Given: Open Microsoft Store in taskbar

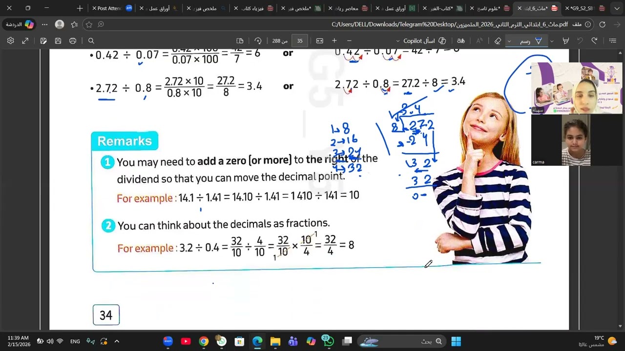Looking at the screenshot, I should pos(239,341).
